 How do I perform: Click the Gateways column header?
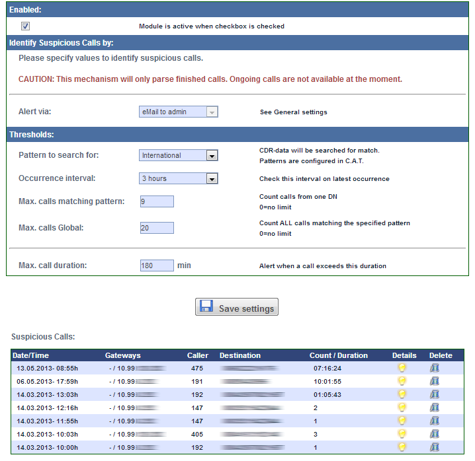coord(122,355)
